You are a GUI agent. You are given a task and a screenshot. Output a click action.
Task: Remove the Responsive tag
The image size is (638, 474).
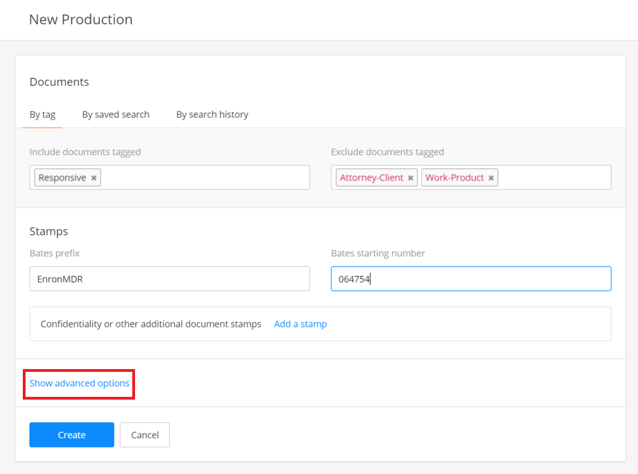93,178
